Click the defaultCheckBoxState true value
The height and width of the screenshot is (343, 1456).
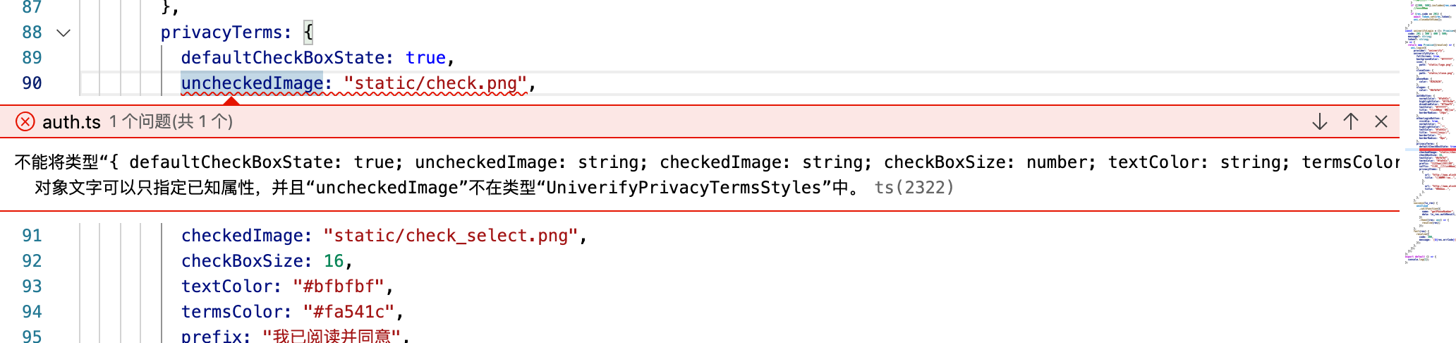coord(425,58)
